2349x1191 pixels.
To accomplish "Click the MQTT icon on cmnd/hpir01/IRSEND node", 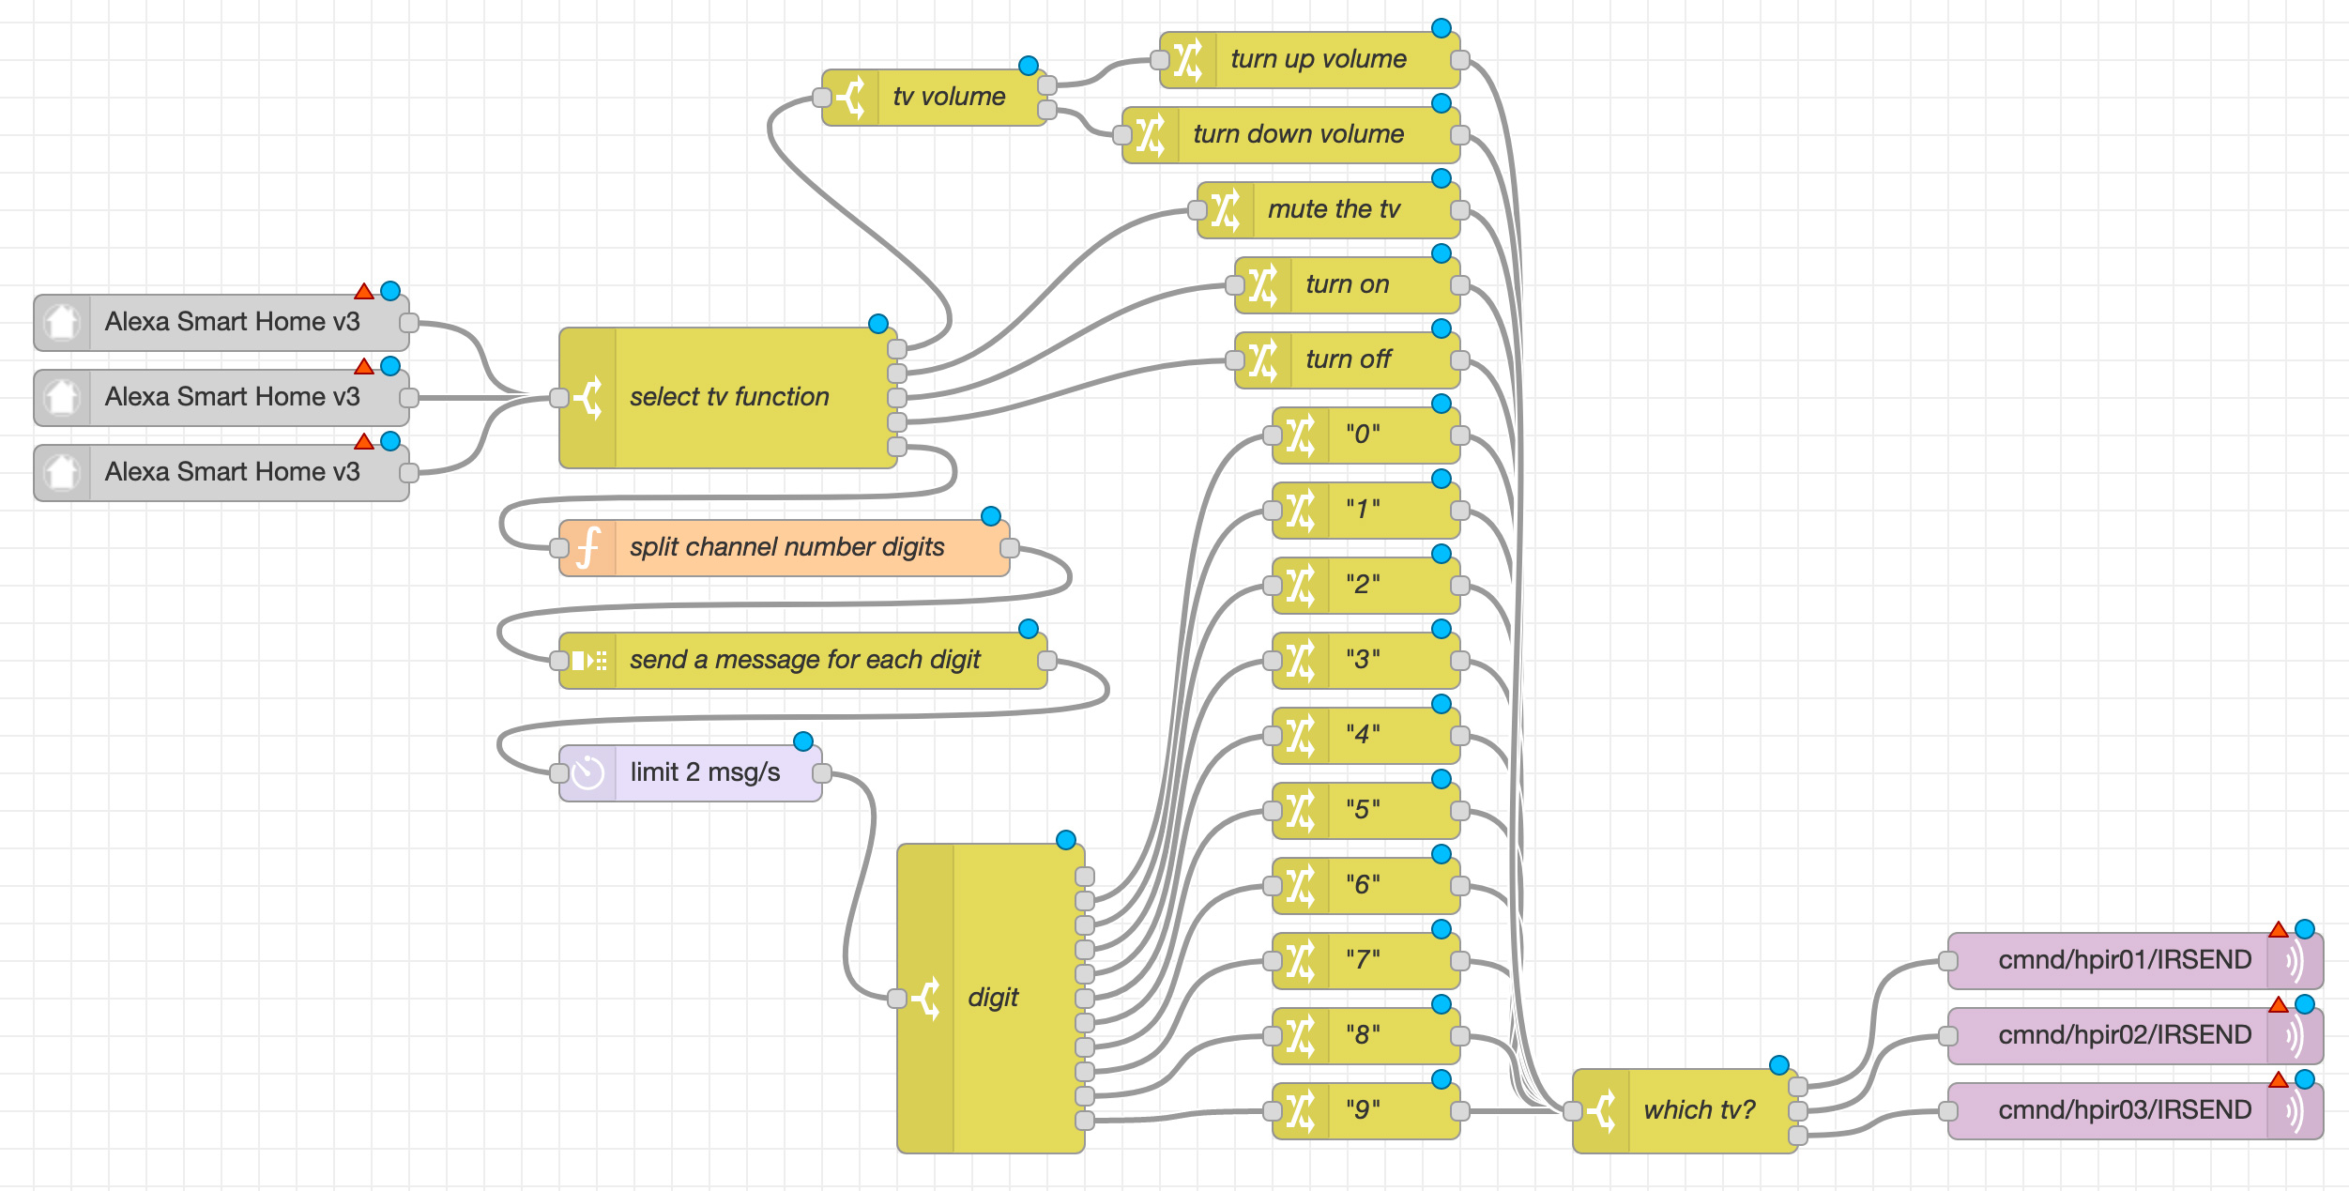I will coord(2294,961).
